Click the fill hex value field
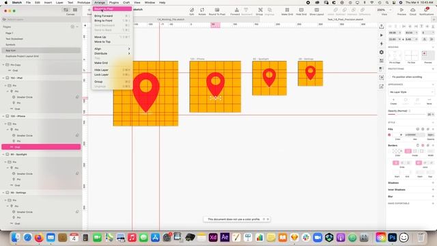The image size is (437, 246). pos(415,135)
